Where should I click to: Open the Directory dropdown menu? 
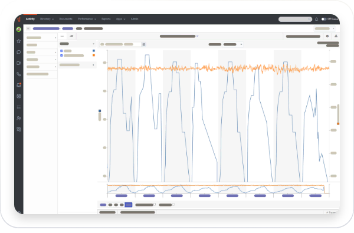(x=47, y=19)
